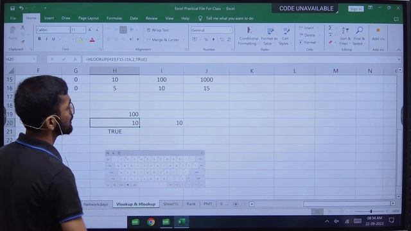Collapse the ribbon with the chevron
Viewport: 411px width, 231px height.
(x=398, y=49)
